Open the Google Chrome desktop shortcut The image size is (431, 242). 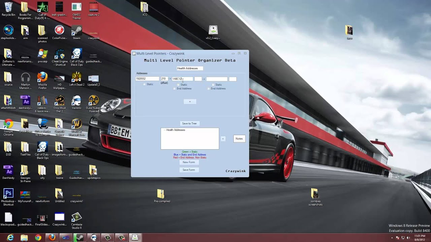coord(8,127)
